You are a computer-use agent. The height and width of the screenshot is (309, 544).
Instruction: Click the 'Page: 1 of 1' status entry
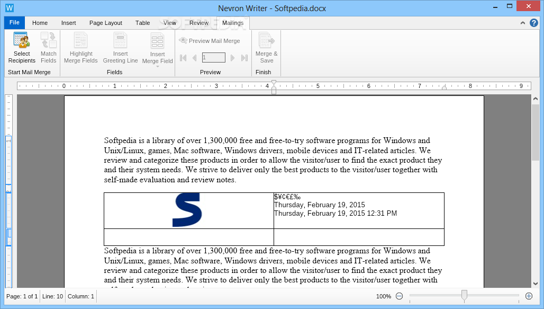[22, 296]
